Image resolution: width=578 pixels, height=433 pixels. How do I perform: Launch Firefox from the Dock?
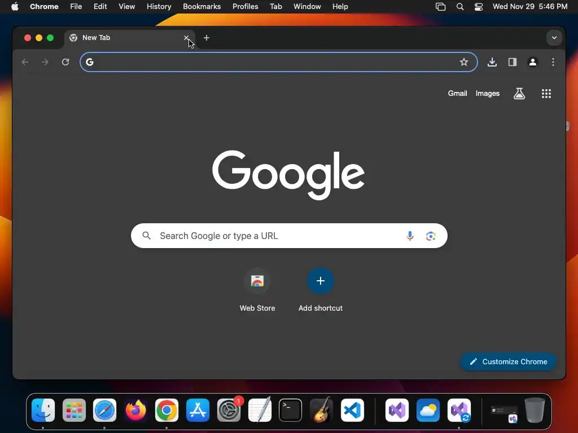[135, 410]
